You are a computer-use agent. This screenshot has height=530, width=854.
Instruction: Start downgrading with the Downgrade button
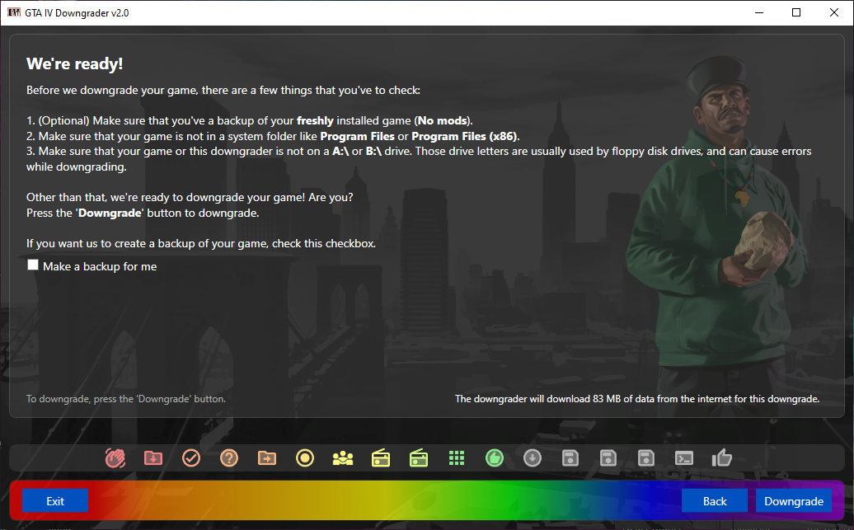794,501
